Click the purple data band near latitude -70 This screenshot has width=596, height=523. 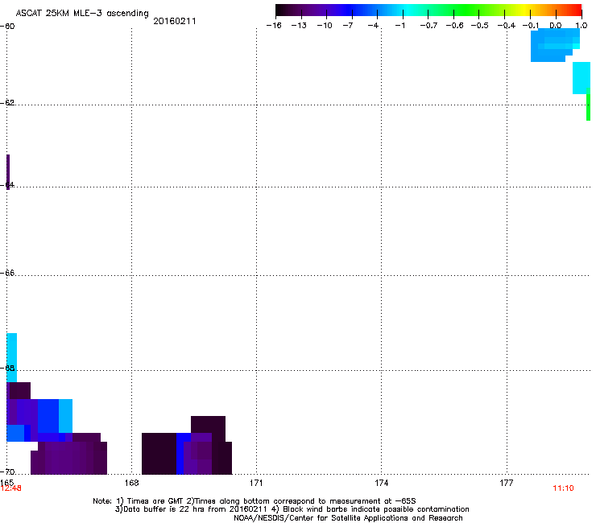click(x=68, y=458)
